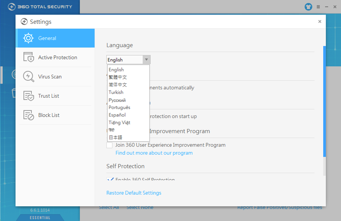Click Select All in the main window

tap(109, 208)
